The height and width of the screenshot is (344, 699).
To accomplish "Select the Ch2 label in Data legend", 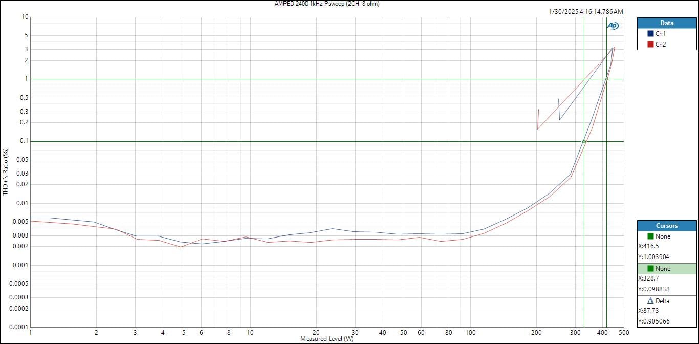I will point(661,45).
